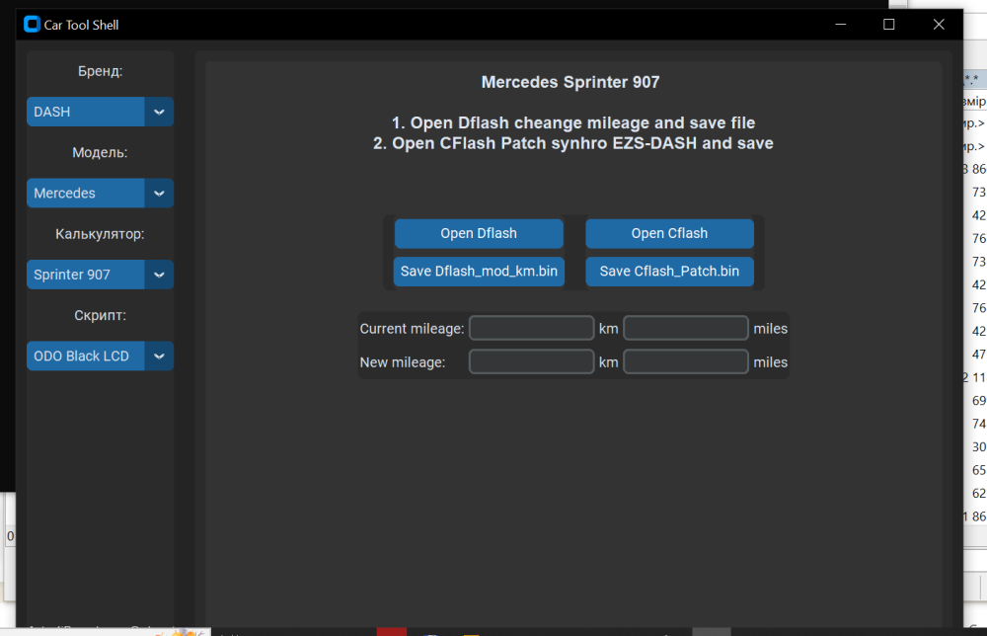This screenshot has height=636, width=987.
Task: Expand the Mercedes model dropdown
Action: (x=100, y=193)
